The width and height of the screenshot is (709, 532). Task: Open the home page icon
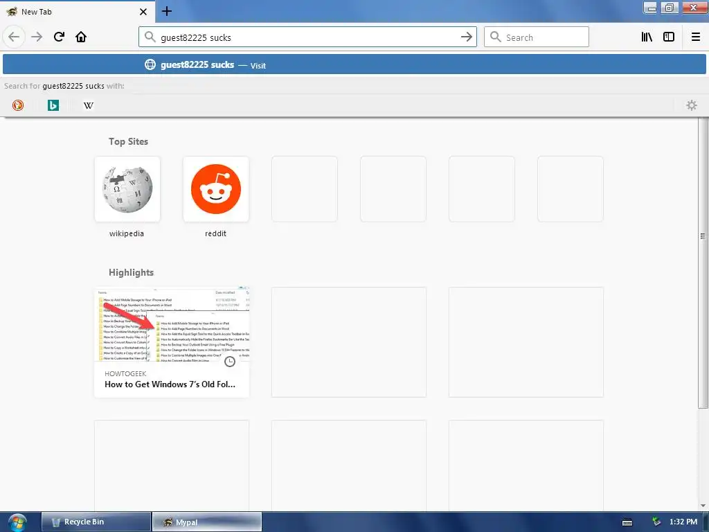[x=81, y=37]
